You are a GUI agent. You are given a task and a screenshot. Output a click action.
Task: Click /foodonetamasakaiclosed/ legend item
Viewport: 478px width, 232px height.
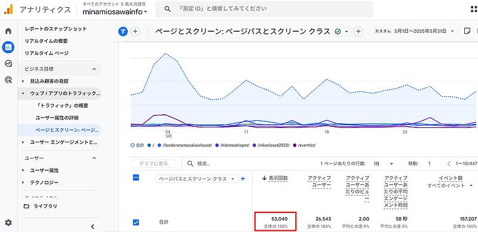click(185, 145)
